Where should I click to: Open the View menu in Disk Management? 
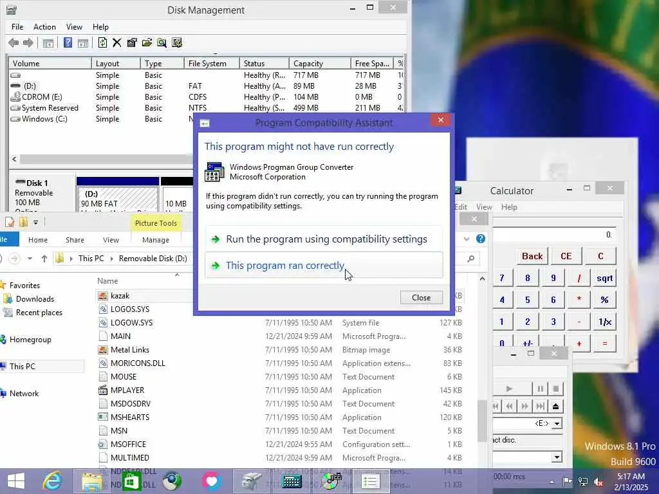pos(74,27)
